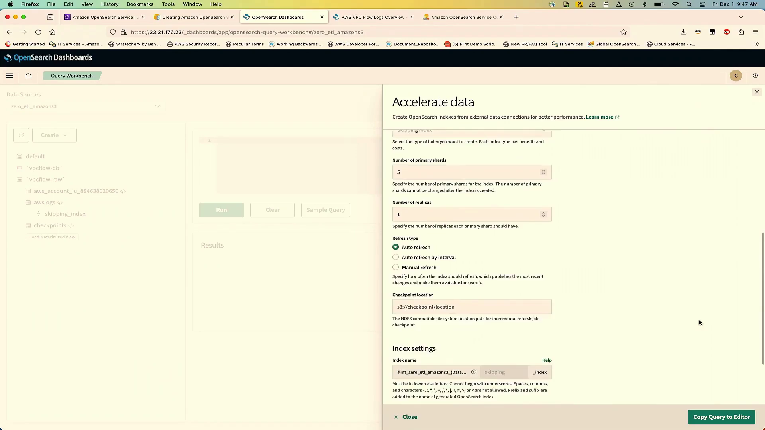Viewport: 765px width, 430px height.
Task: Switch to AWS VPC Flow Logs Overview tab
Action: click(372, 17)
